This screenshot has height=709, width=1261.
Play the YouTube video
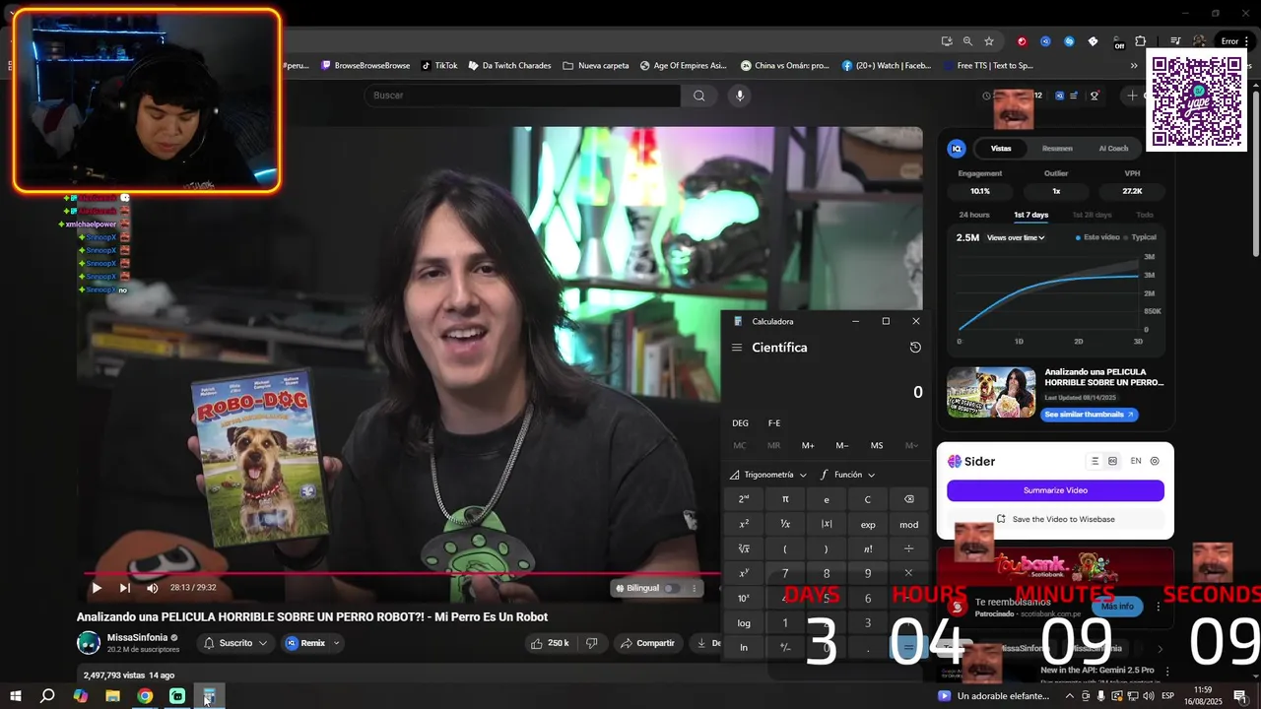point(97,588)
